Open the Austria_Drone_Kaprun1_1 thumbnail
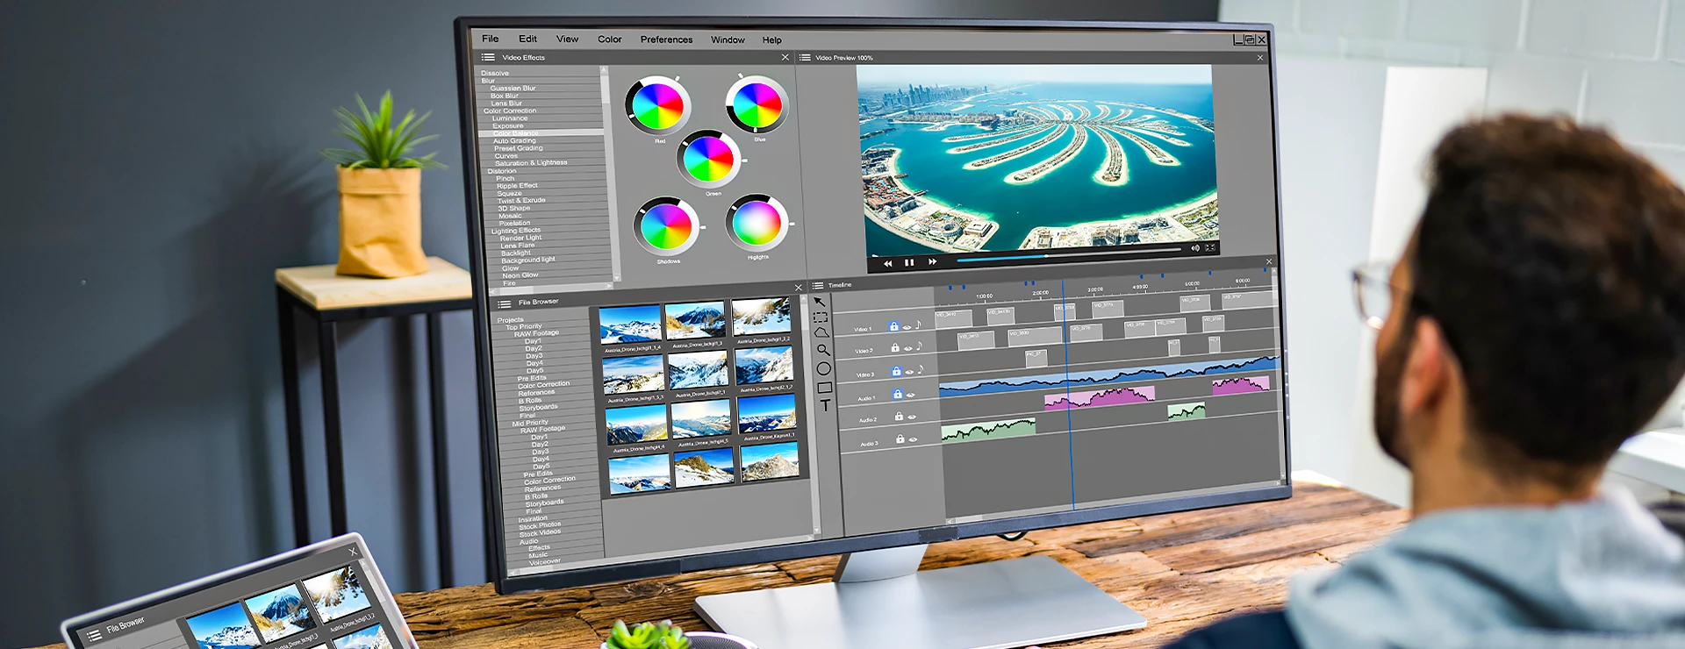This screenshot has height=649, width=1685. click(768, 413)
